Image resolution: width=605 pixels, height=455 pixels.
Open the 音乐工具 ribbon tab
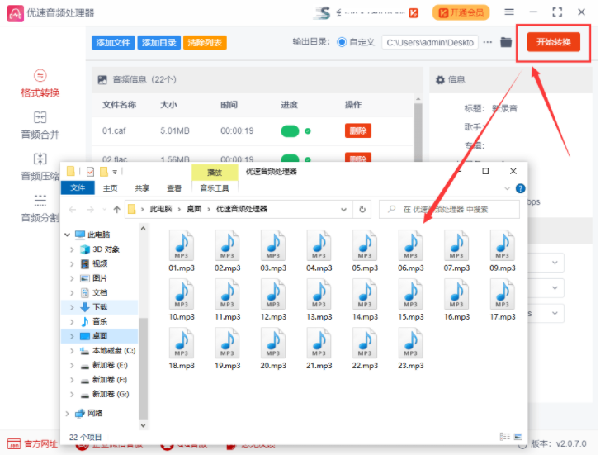[x=215, y=188]
